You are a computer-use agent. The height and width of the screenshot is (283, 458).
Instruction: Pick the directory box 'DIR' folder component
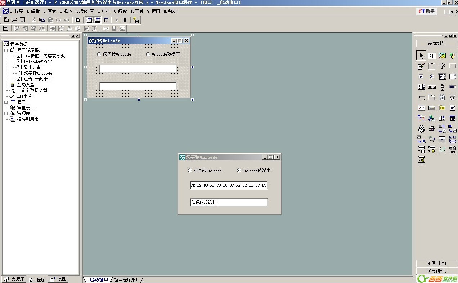point(442,108)
